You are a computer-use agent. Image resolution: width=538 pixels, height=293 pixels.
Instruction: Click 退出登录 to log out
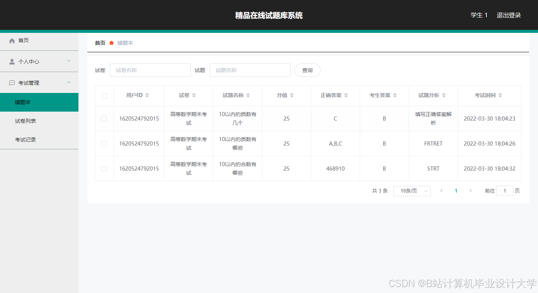[x=508, y=15]
